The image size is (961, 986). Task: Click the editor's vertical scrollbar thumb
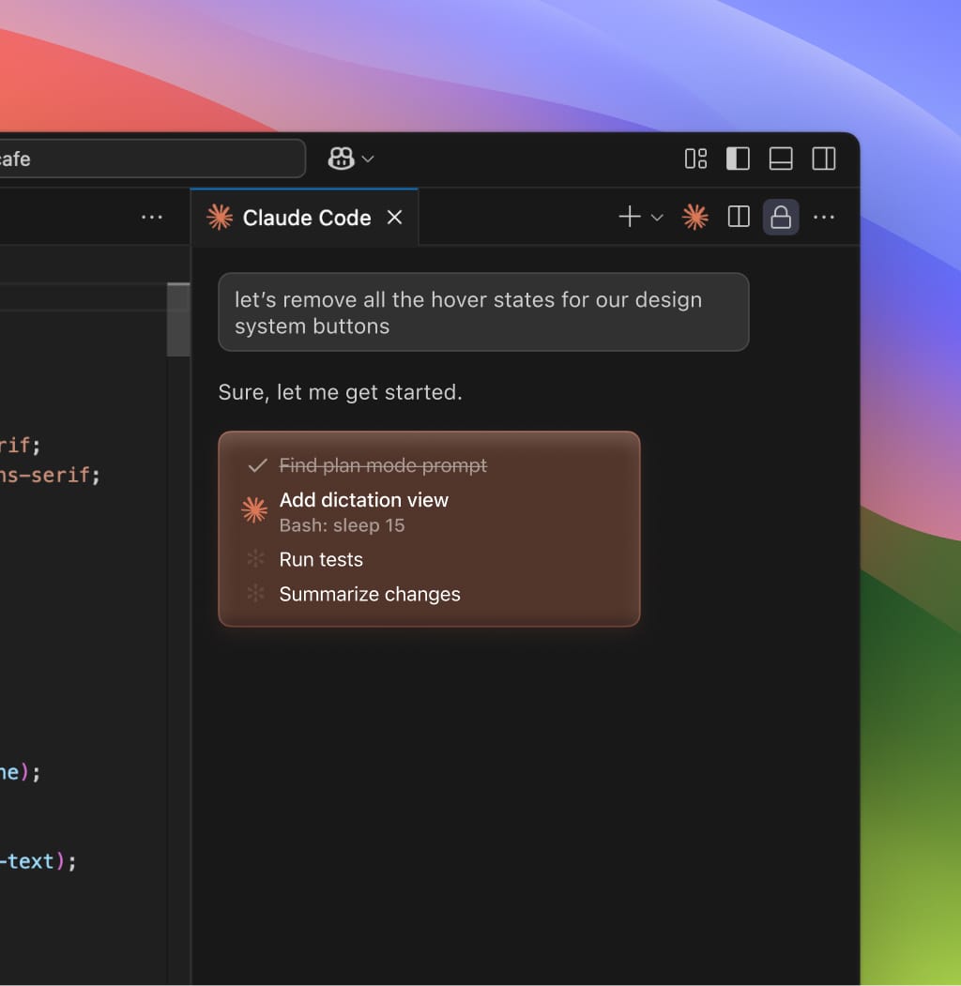[x=178, y=320]
